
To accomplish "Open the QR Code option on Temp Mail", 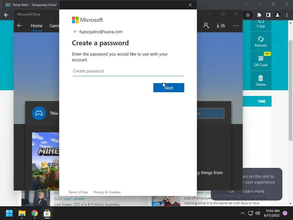I will 261,61.
